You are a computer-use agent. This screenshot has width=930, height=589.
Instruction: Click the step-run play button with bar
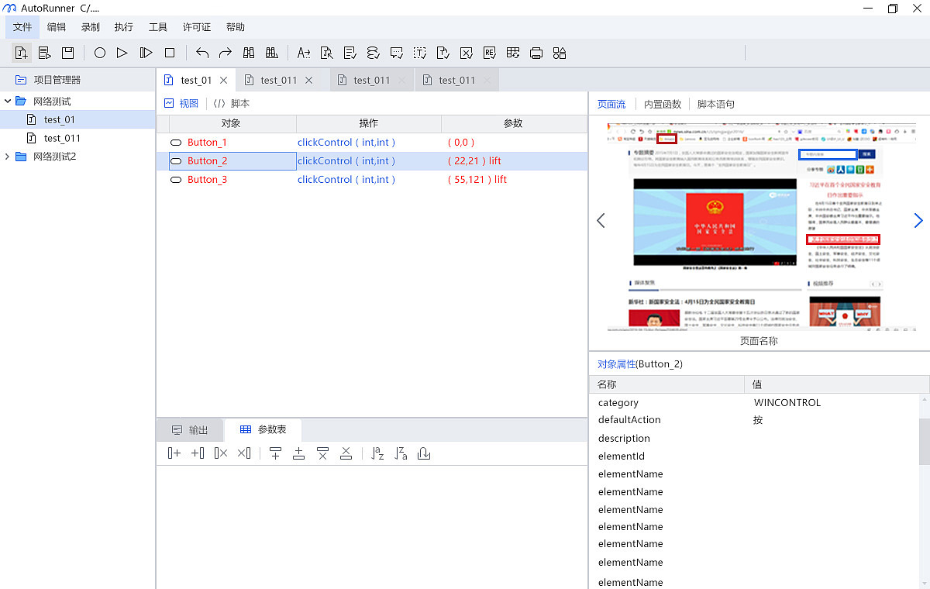(146, 53)
